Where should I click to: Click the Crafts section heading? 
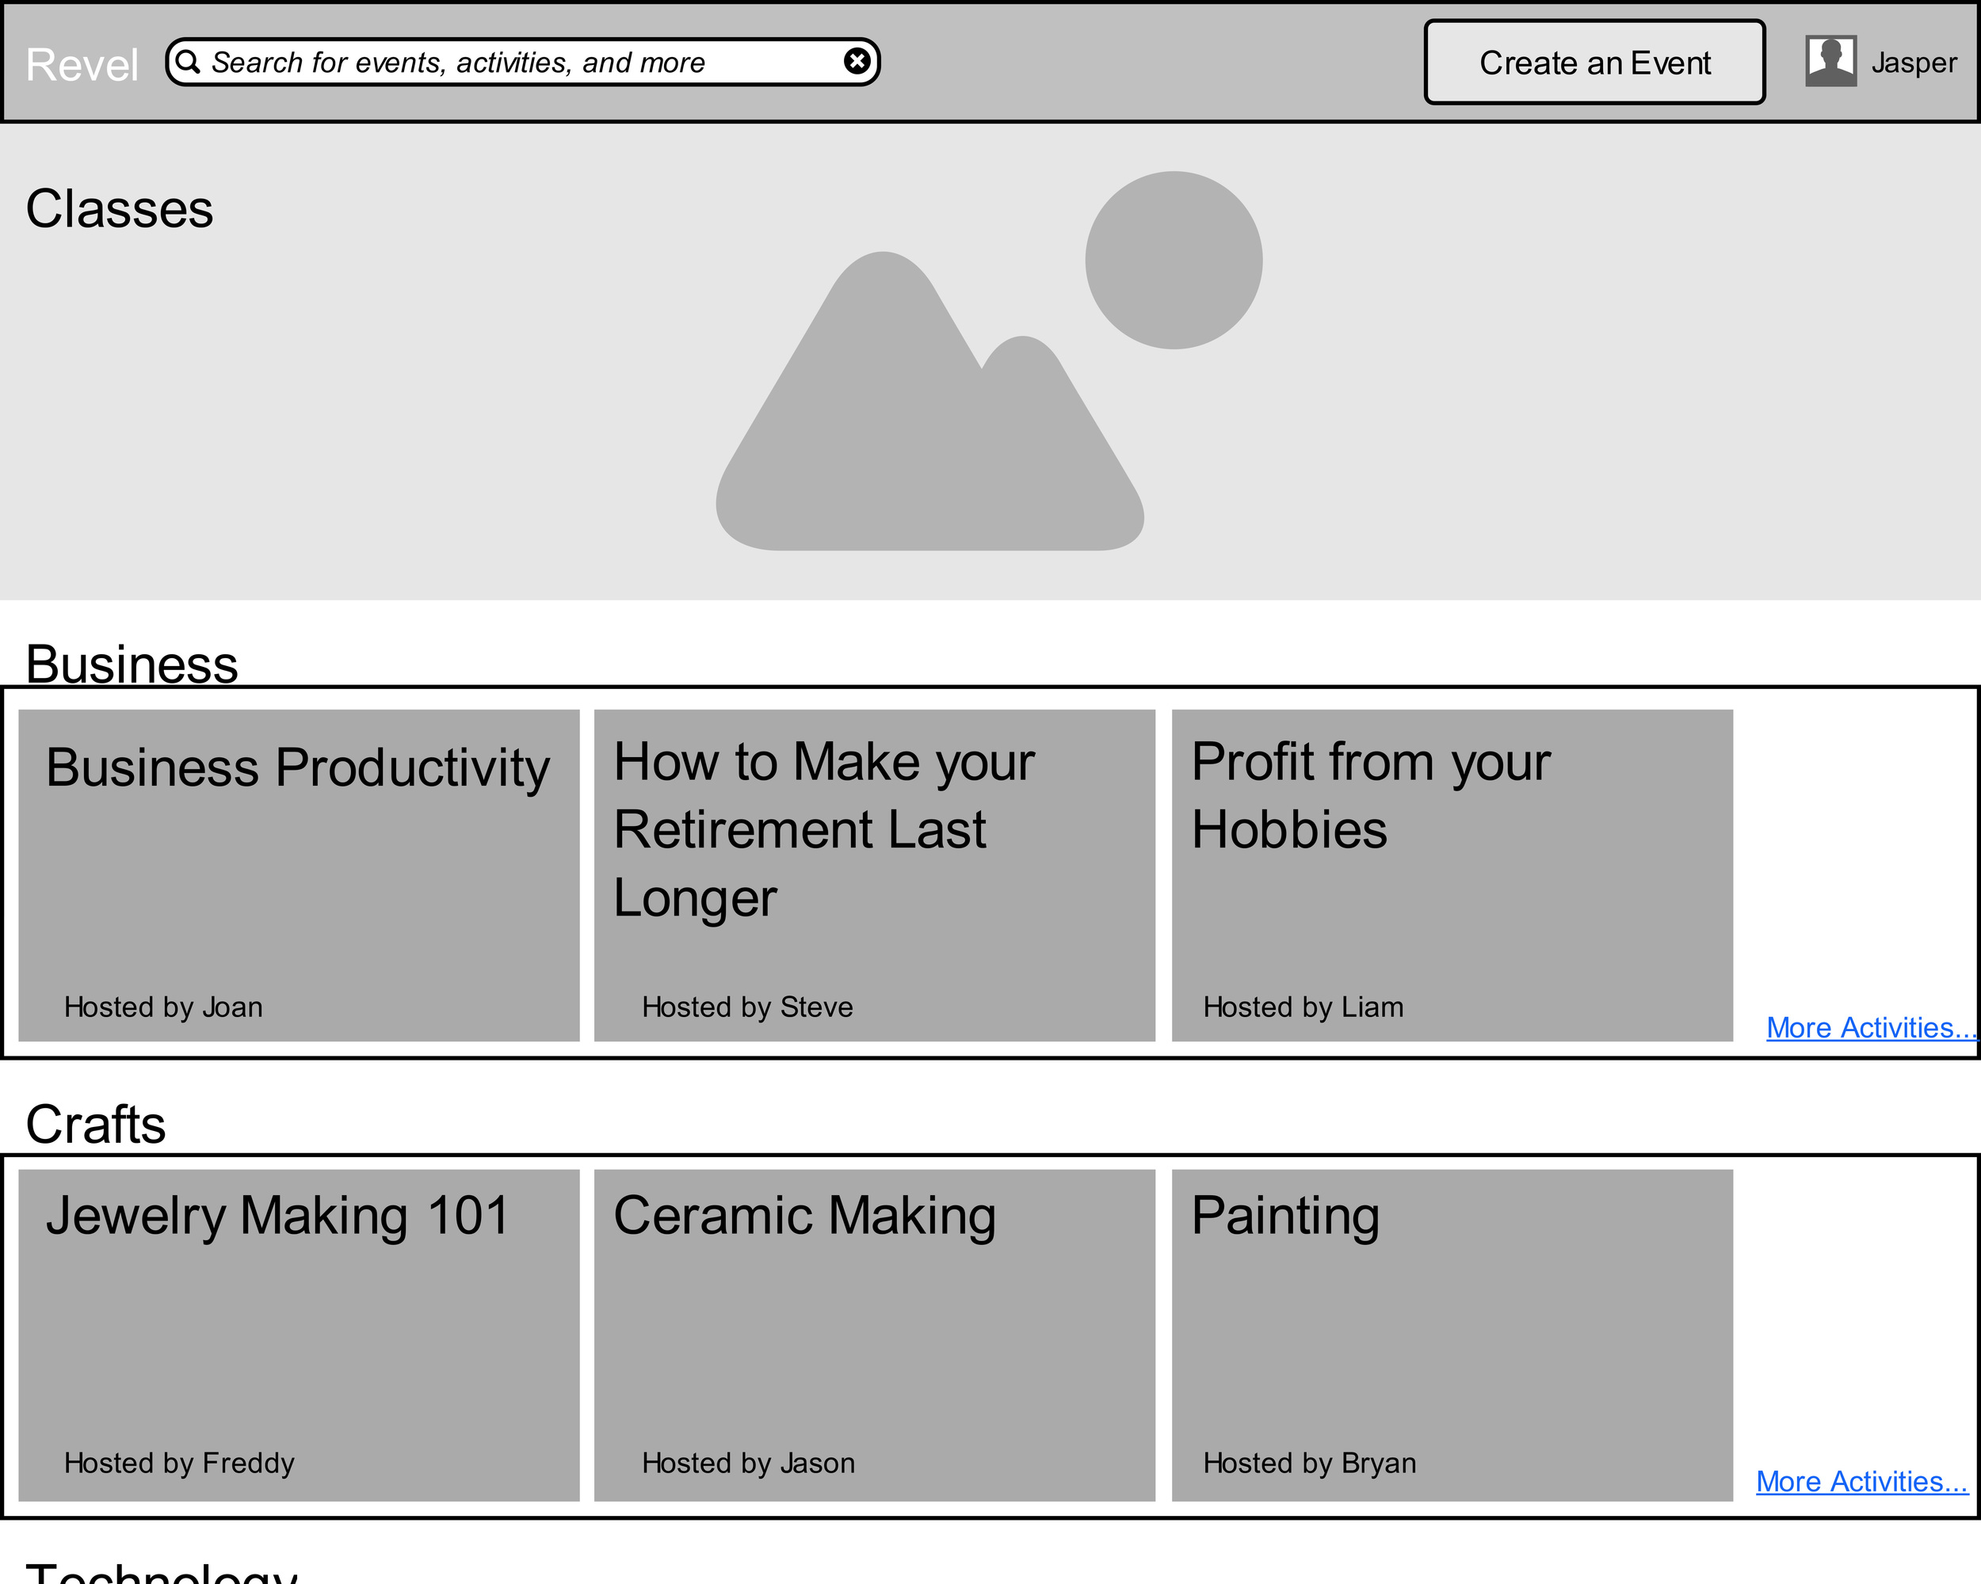click(x=96, y=1124)
